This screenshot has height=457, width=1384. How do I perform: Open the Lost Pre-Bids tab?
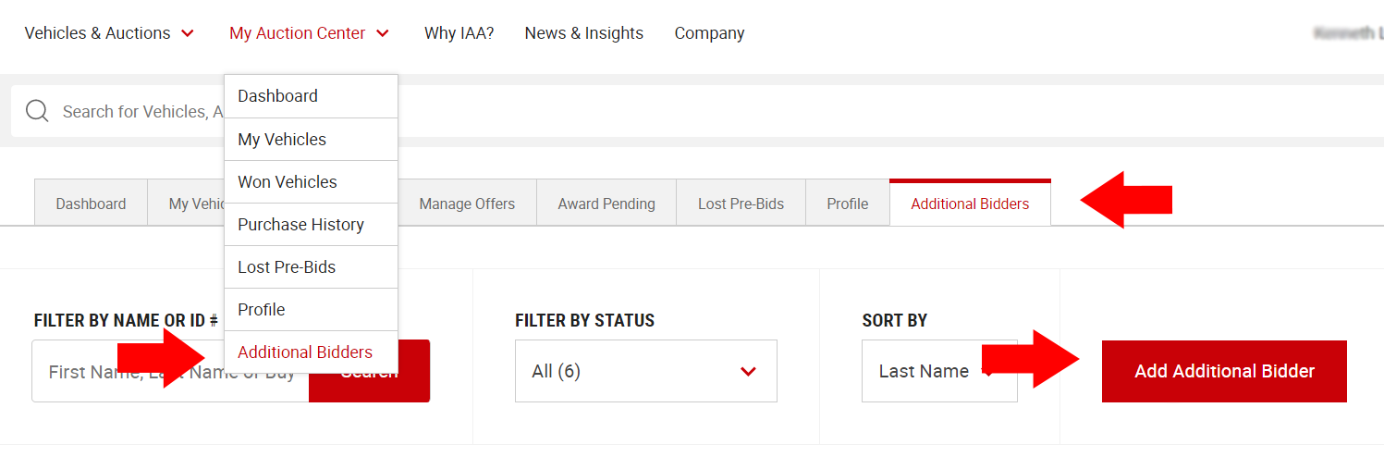[741, 204]
